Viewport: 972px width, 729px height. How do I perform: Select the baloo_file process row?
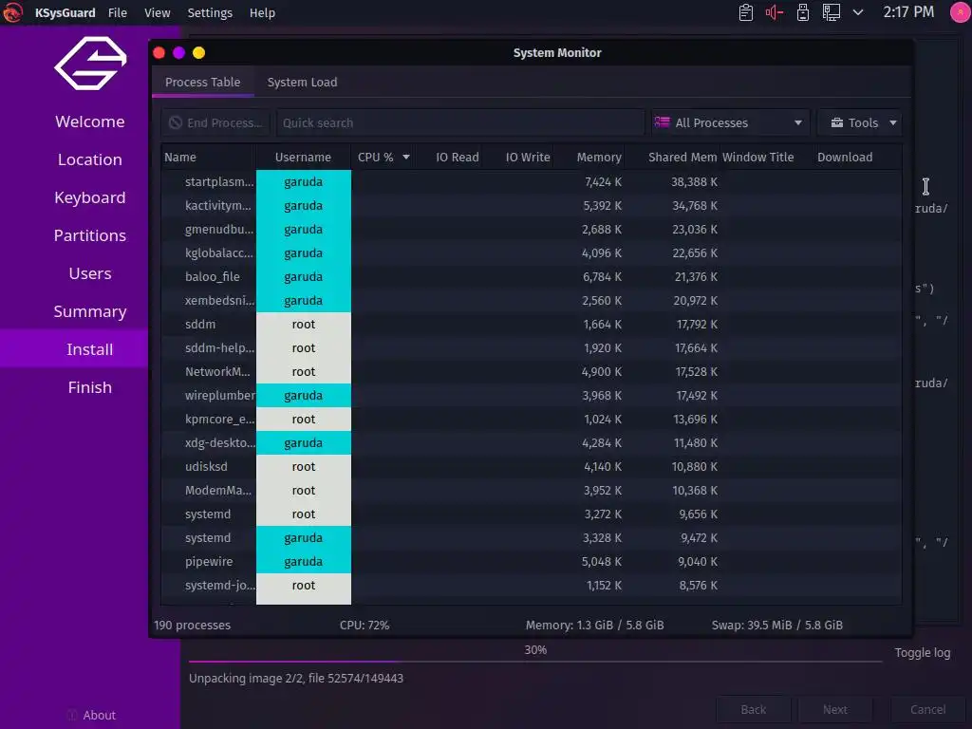pyautogui.click(x=532, y=276)
